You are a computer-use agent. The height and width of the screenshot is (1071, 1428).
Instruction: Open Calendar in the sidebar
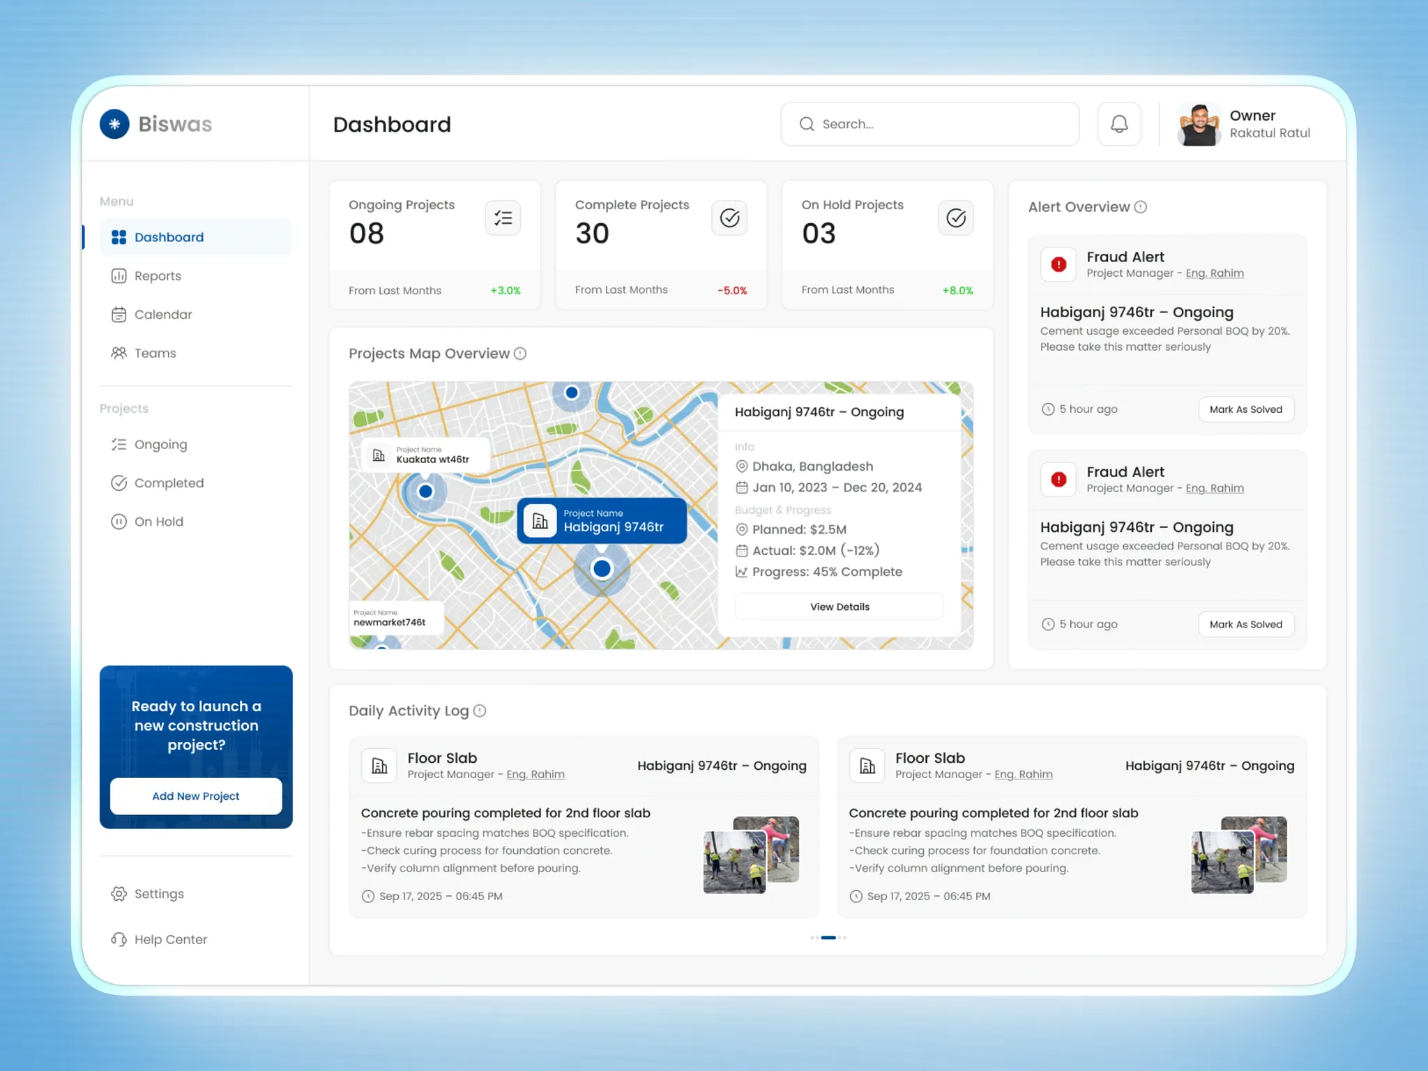[x=162, y=314]
